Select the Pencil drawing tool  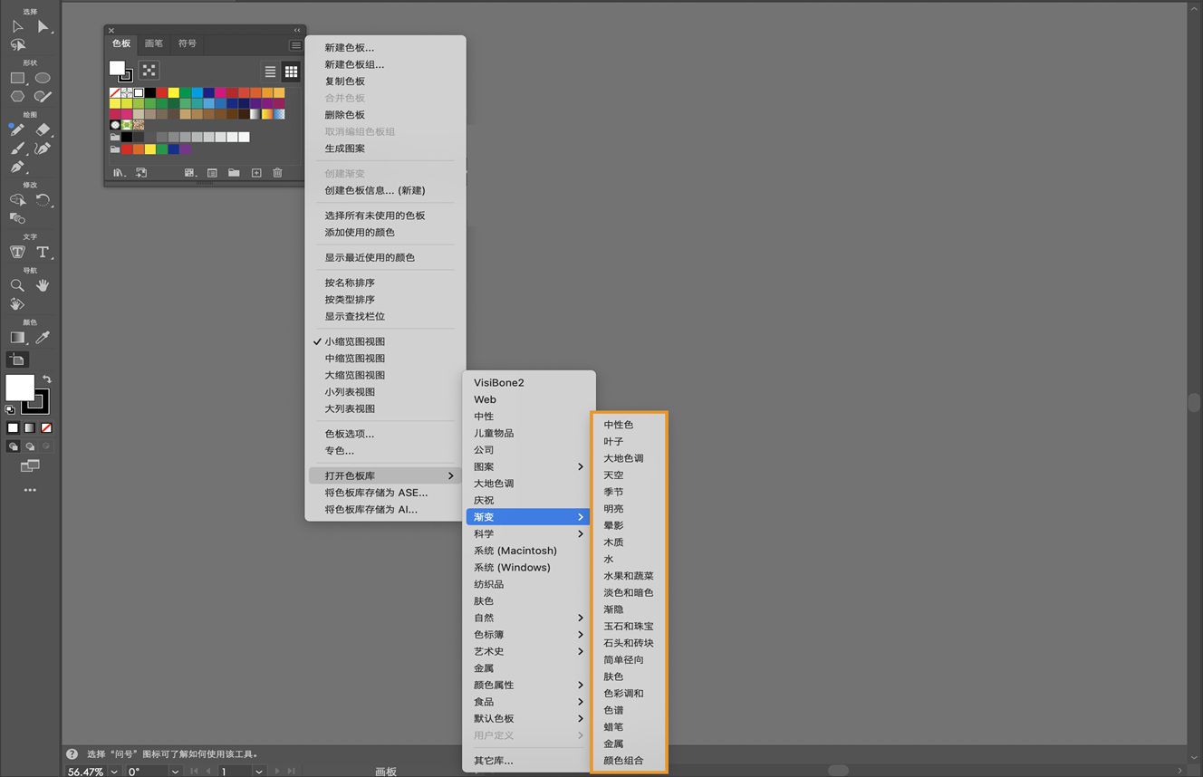pyautogui.click(x=17, y=130)
